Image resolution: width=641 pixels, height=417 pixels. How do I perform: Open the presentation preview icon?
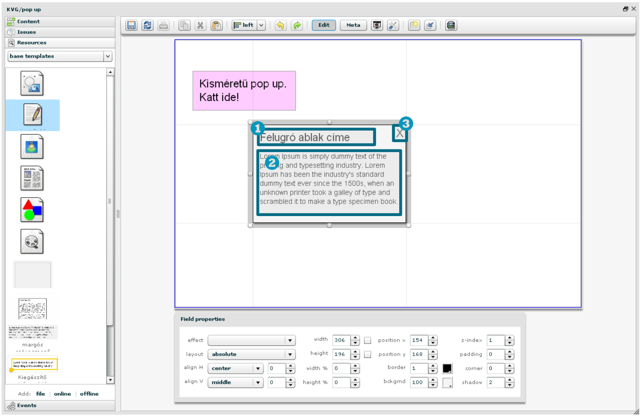[377, 25]
